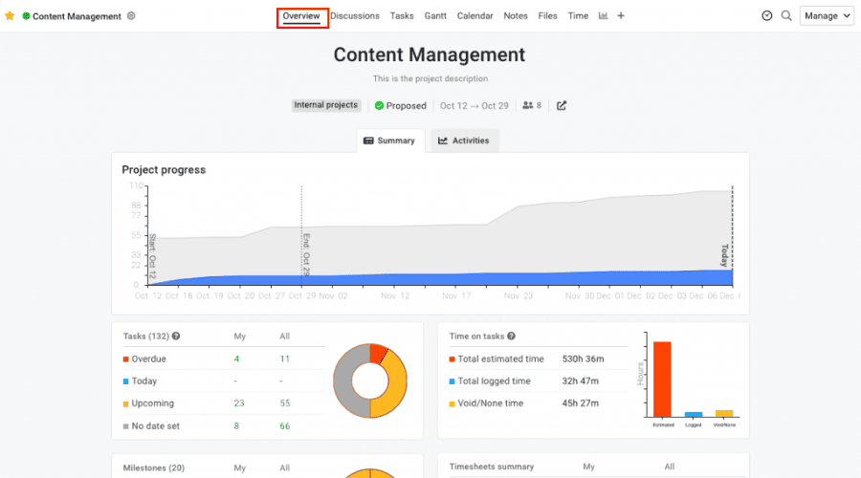The image size is (861, 478).
Task: Click Overdue My count 4
Action: coord(236,358)
